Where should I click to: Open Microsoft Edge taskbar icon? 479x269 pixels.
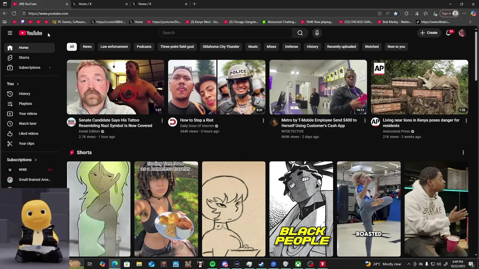tap(115, 264)
